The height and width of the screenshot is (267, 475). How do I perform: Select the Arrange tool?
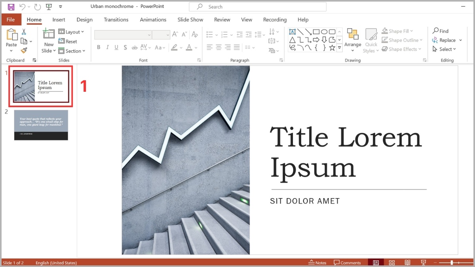(352, 40)
